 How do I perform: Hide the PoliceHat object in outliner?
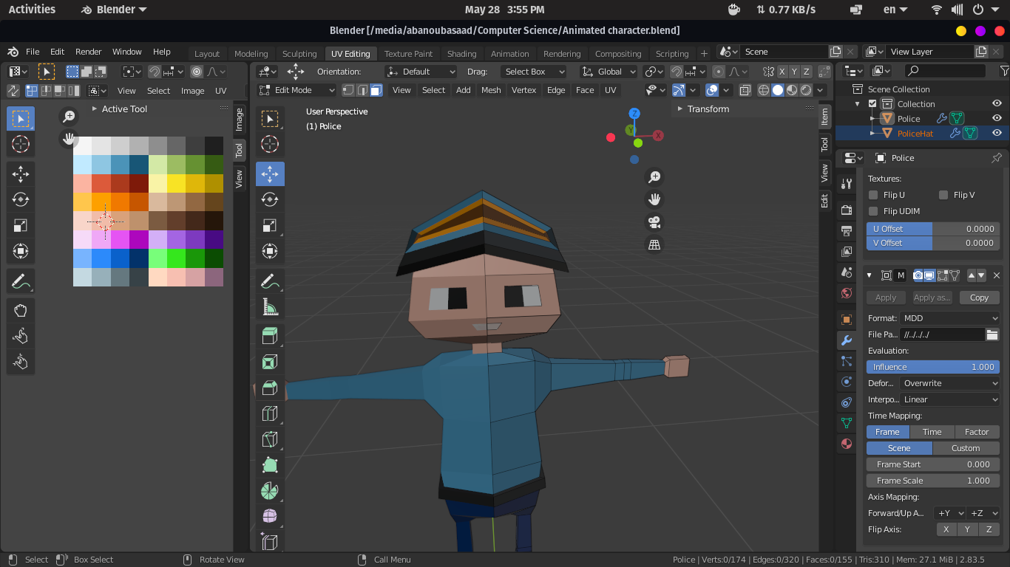pyautogui.click(x=997, y=133)
